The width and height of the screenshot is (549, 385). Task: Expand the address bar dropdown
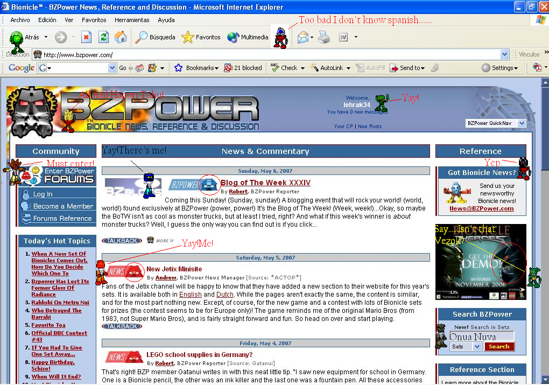[x=504, y=54]
